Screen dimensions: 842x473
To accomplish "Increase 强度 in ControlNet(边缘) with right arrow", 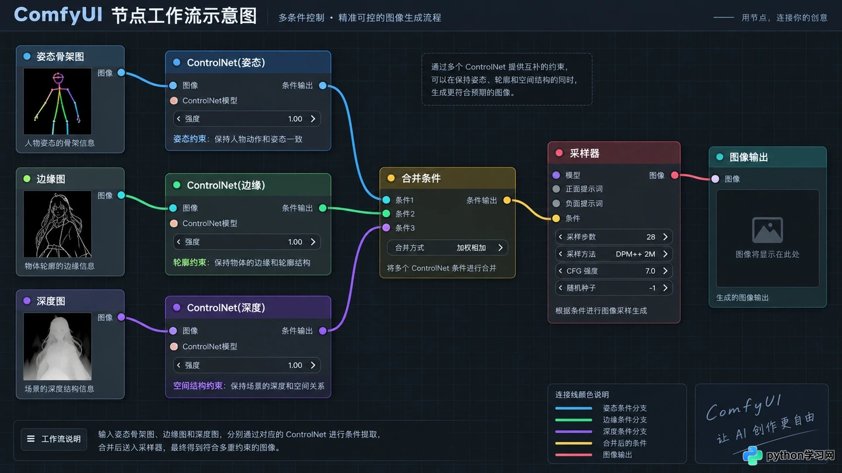I will (x=313, y=242).
